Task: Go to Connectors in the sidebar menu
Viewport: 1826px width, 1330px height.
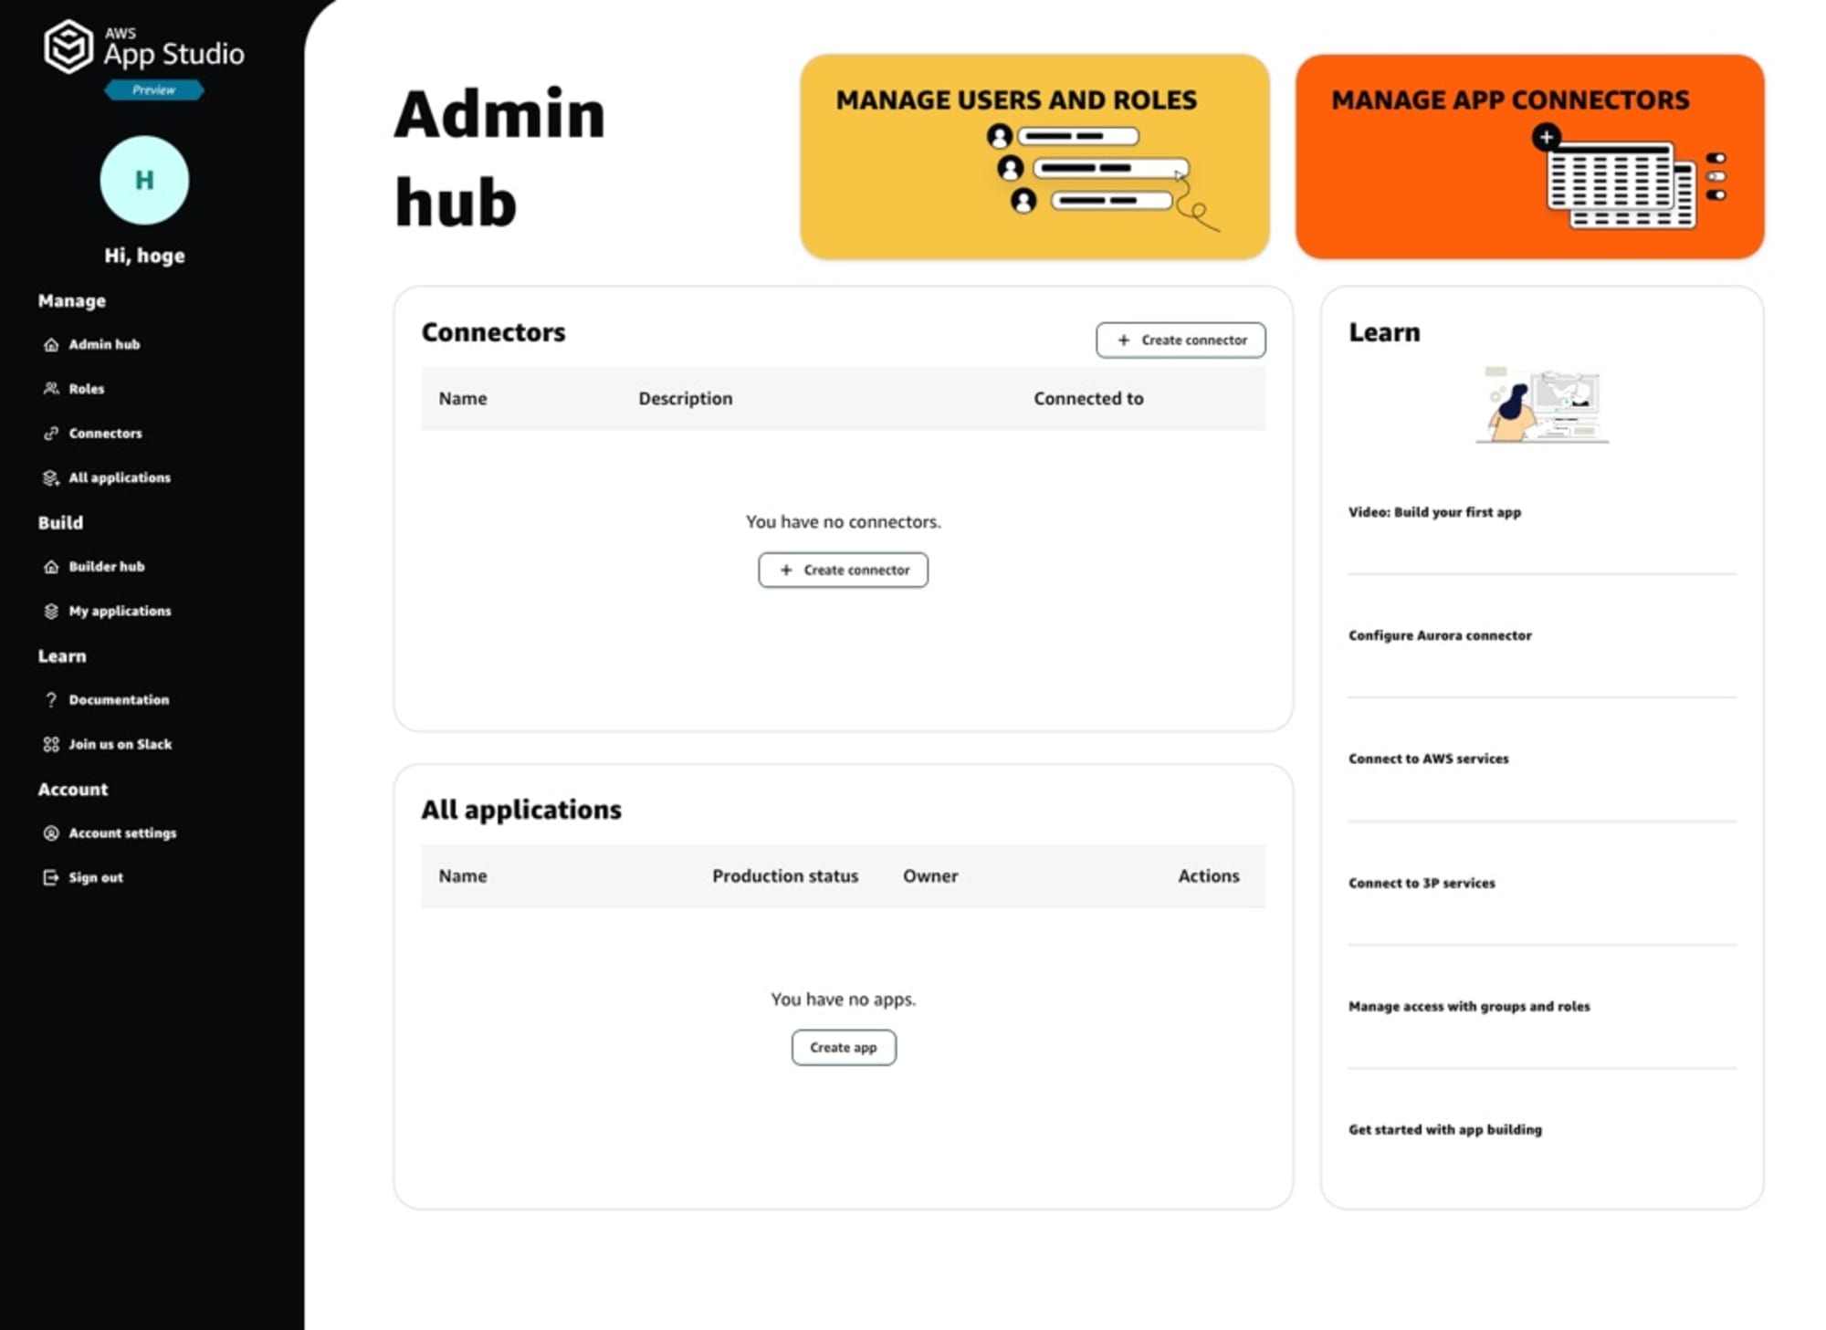Action: click(x=106, y=433)
